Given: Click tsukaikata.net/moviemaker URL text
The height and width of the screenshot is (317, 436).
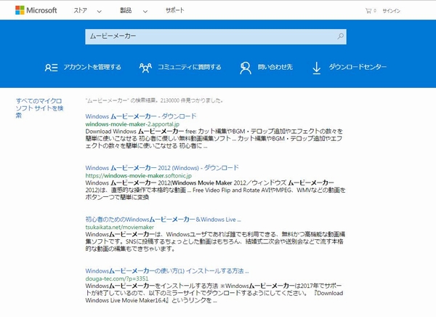Looking at the screenshot, I should [120, 227].
